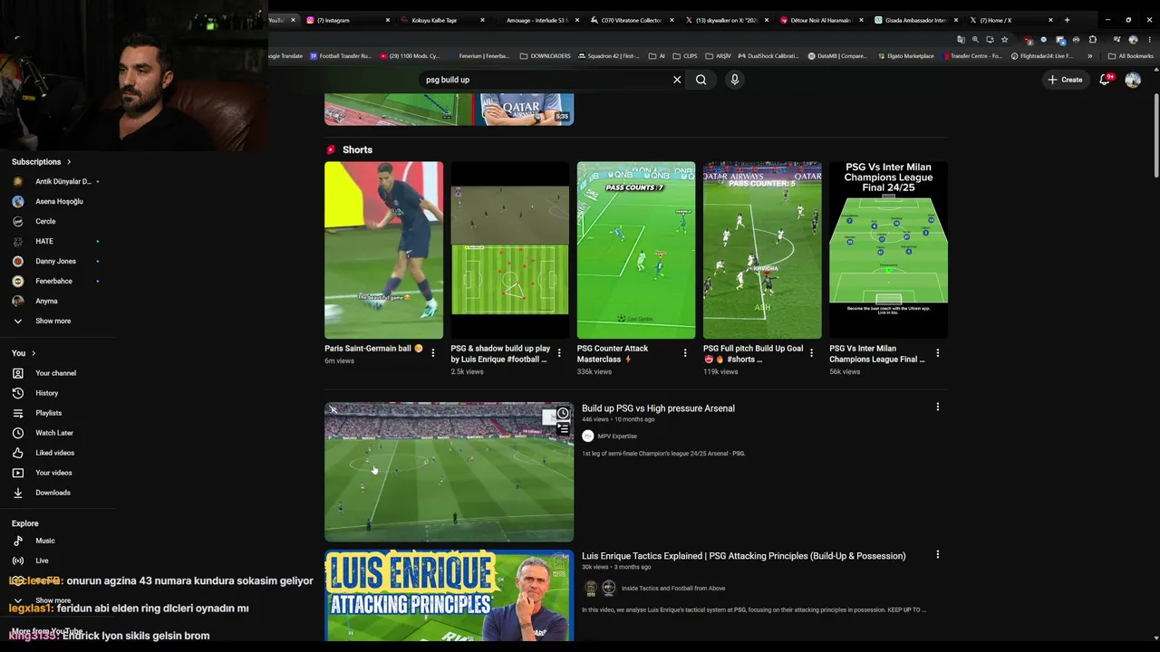Viewport: 1160px width, 652px height.
Task: Click Add to queue overlay on Arsenal video
Action: [x=563, y=429]
